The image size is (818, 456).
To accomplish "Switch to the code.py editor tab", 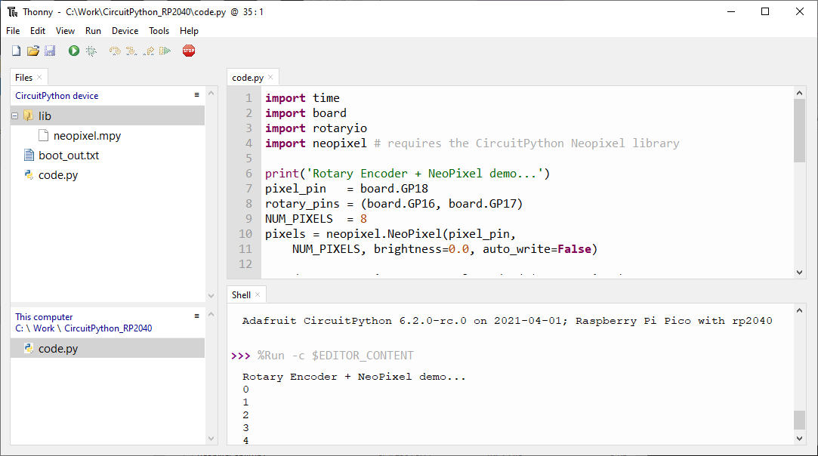I will tap(248, 77).
